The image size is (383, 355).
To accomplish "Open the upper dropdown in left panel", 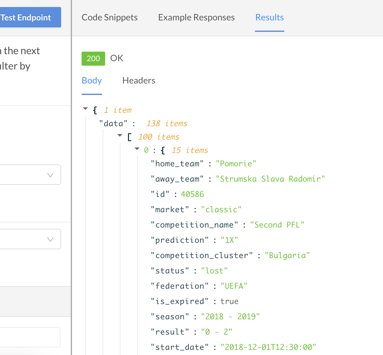I will click(x=30, y=175).
